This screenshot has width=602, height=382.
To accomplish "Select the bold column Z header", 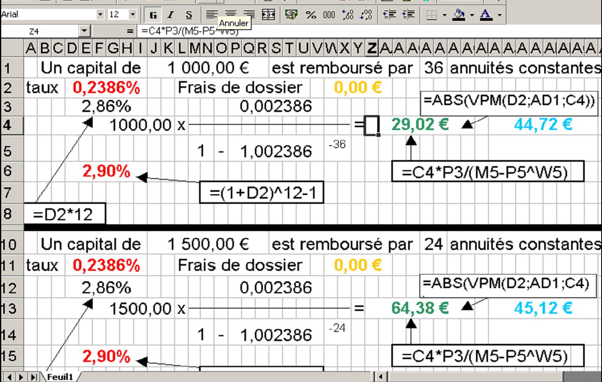I will tap(372, 48).
